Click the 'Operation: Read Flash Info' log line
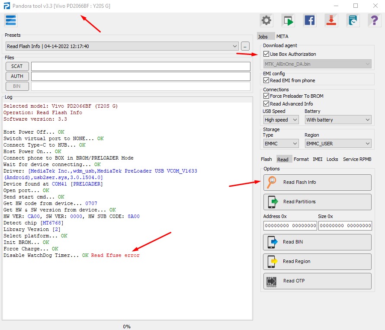 tap(43, 112)
